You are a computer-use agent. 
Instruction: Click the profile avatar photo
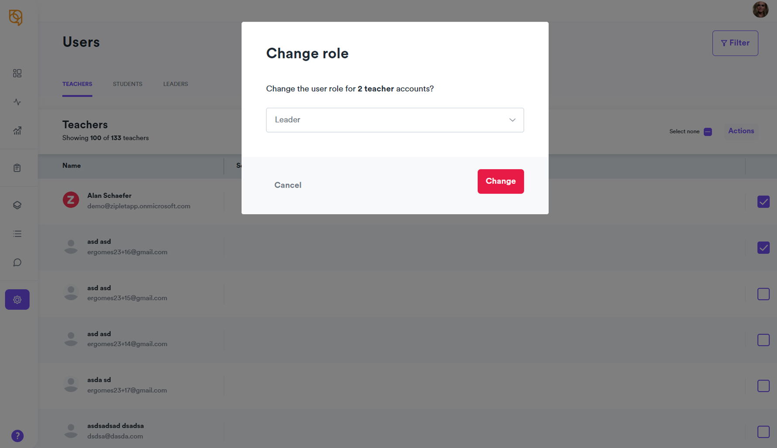tap(760, 10)
